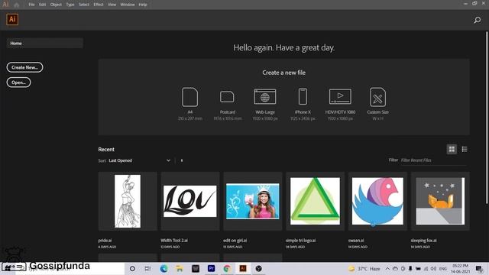Select the Home tab in sidebar
489x275 pixels.
pyautogui.click(x=44, y=44)
